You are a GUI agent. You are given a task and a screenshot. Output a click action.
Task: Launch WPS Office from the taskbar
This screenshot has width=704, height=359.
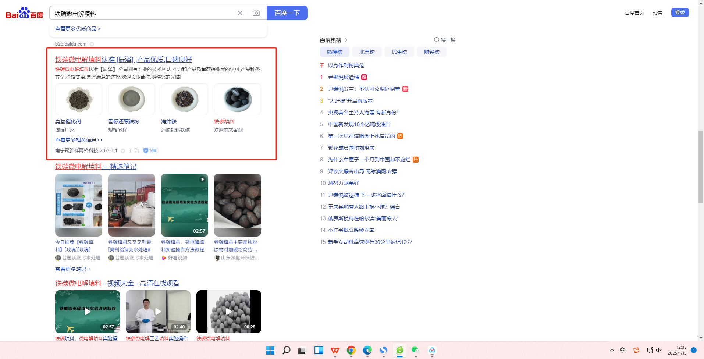[x=335, y=350]
